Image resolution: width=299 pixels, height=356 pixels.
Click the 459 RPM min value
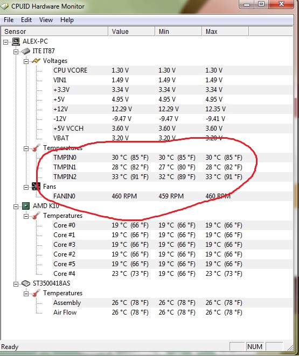171,196
